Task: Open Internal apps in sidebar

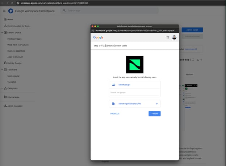Action: (13, 97)
